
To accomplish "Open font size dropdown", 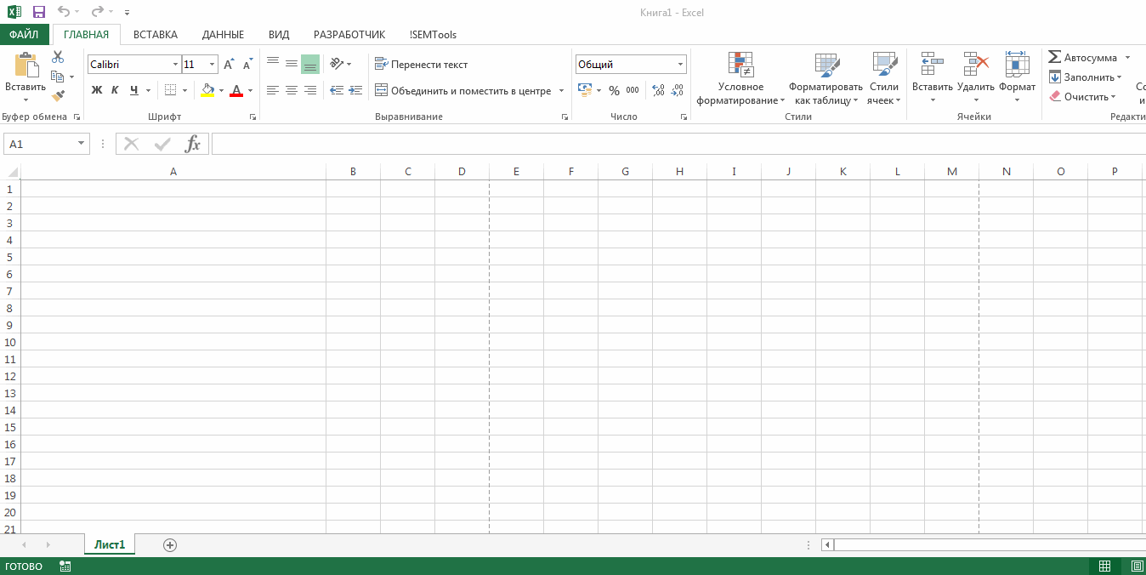I will coord(213,65).
